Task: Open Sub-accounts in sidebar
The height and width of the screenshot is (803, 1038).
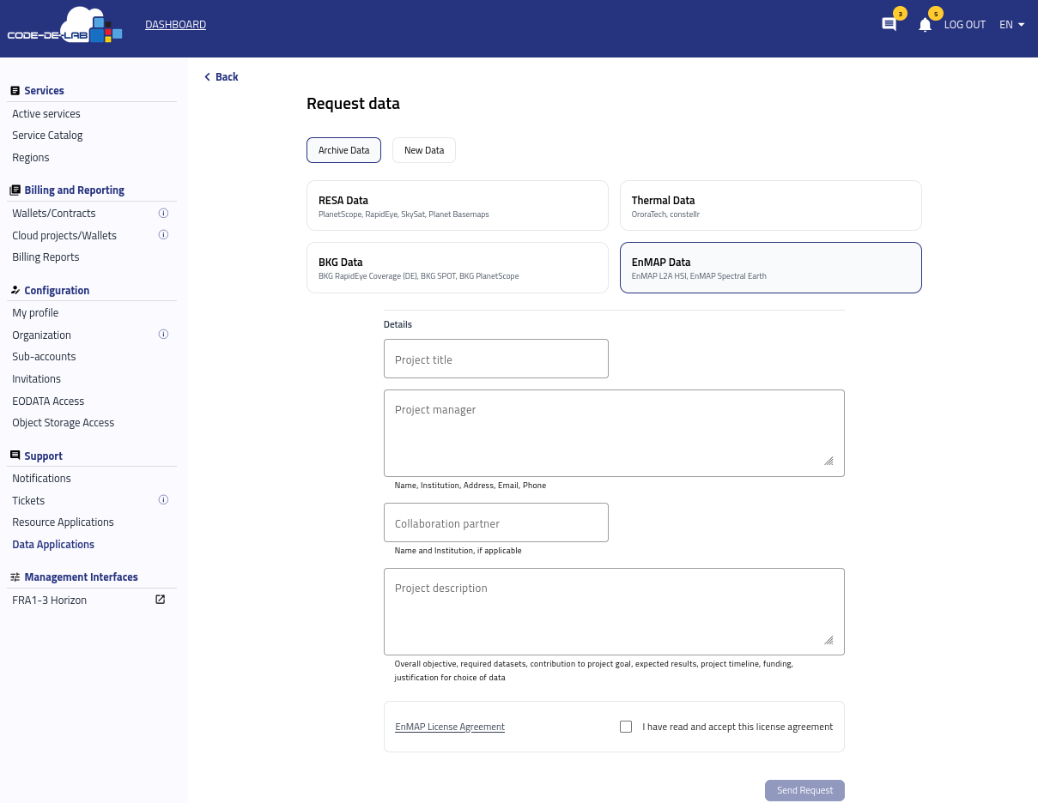Action: [44, 357]
